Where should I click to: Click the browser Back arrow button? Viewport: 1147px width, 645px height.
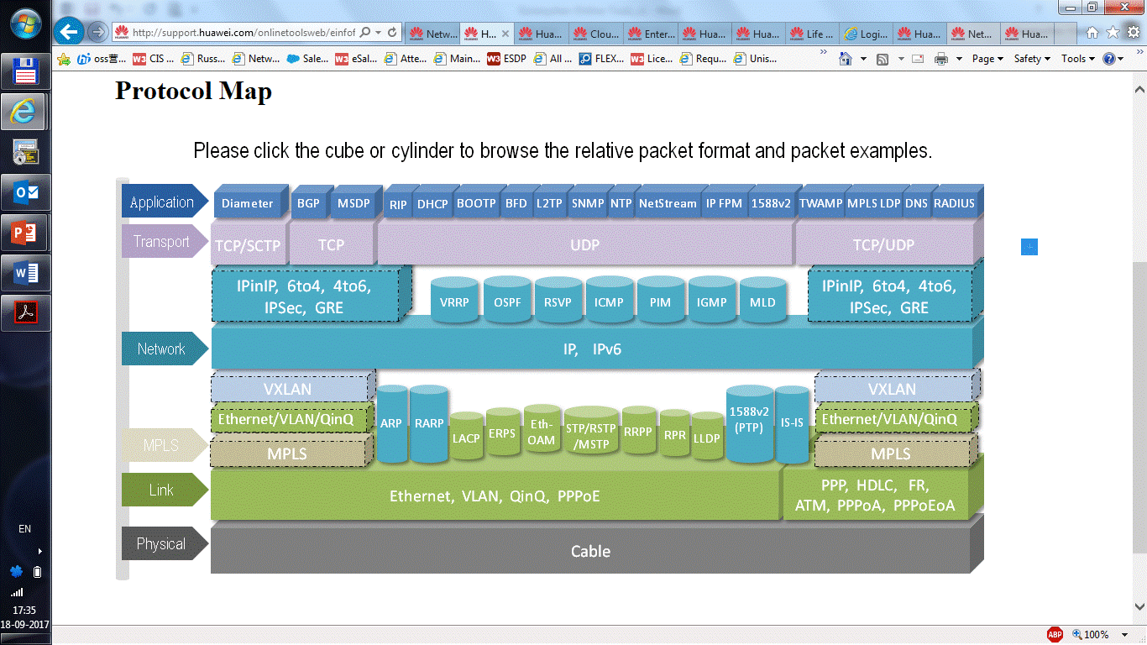tap(70, 33)
